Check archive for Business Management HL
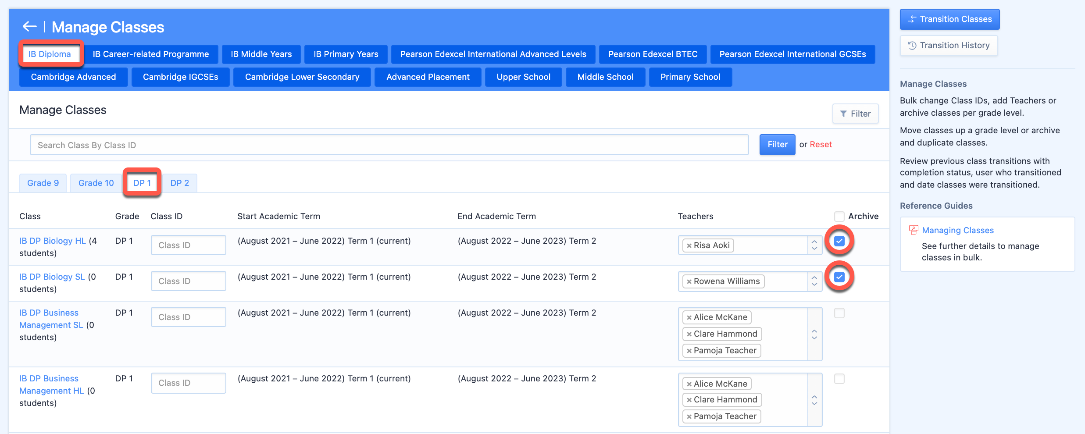Image resolution: width=1085 pixels, height=434 pixels. 839,378
